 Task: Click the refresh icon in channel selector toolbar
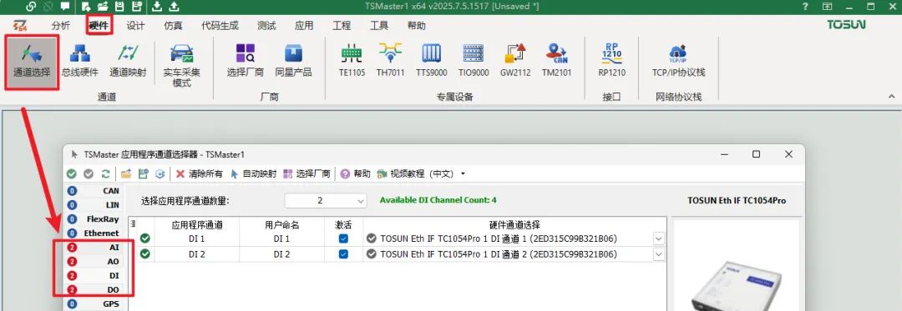[x=105, y=174]
